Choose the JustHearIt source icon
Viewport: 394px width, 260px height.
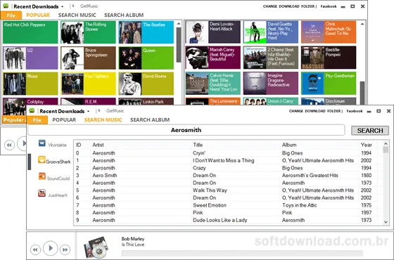pyautogui.click(x=42, y=193)
